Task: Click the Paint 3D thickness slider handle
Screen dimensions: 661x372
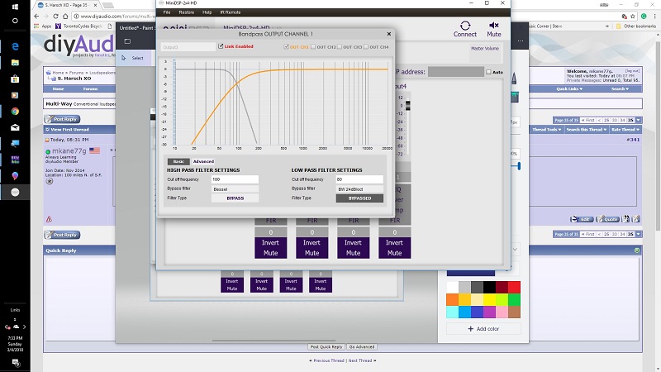Action: coord(519,166)
